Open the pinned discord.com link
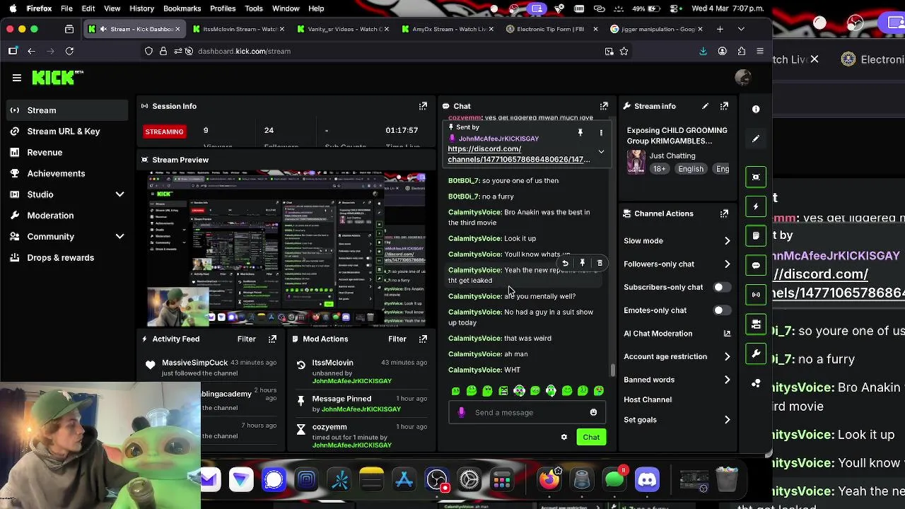This screenshot has width=905, height=509. pyautogui.click(x=519, y=154)
